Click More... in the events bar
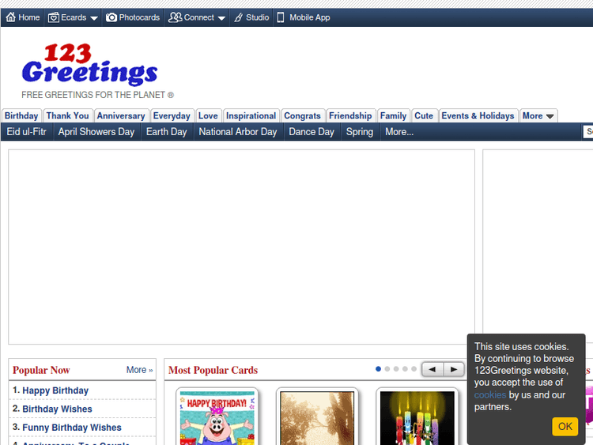Image resolution: width=593 pixels, height=445 pixels. [x=399, y=131]
